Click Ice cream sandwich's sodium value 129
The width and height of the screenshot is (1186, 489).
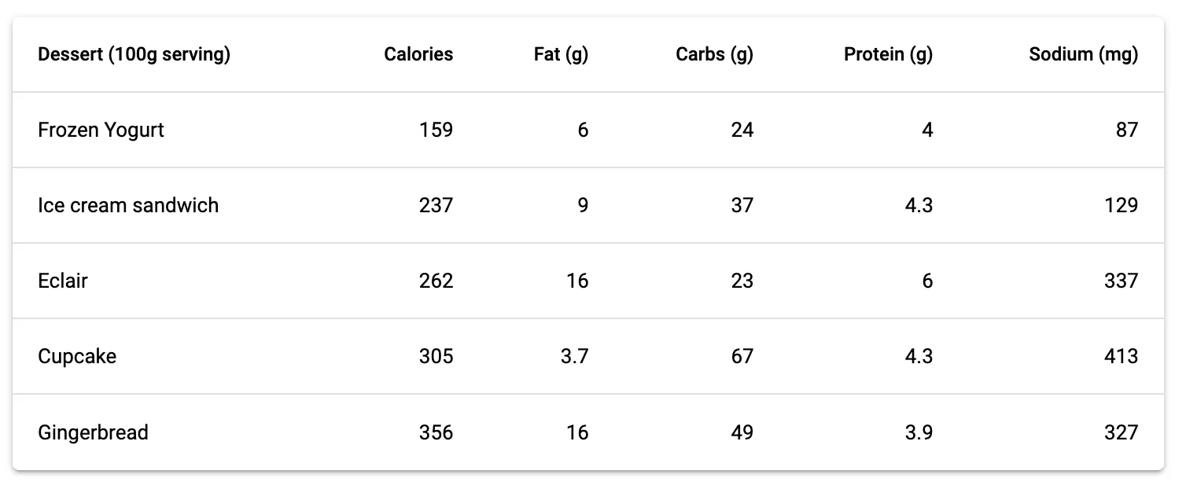tap(1121, 205)
